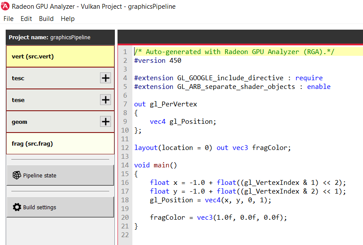Click the project name graphicsPipeline header

pyautogui.click(x=60, y=37)
